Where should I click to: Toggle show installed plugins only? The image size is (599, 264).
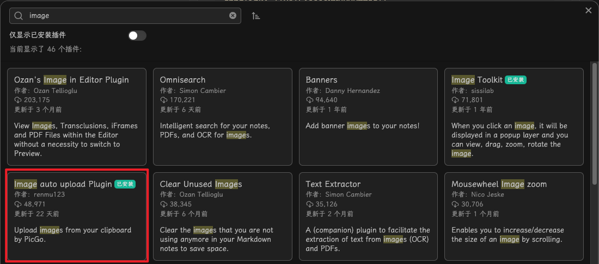point(137,35)
